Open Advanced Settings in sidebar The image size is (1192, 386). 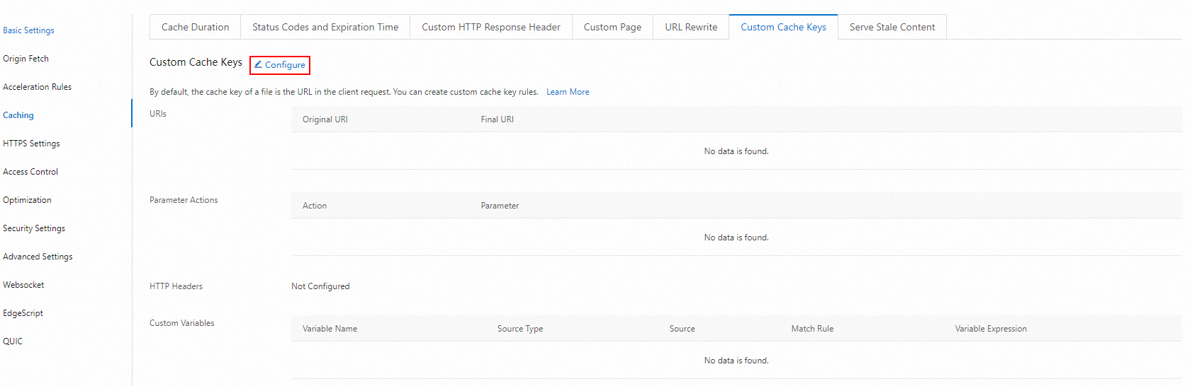(x=38, y=257)
